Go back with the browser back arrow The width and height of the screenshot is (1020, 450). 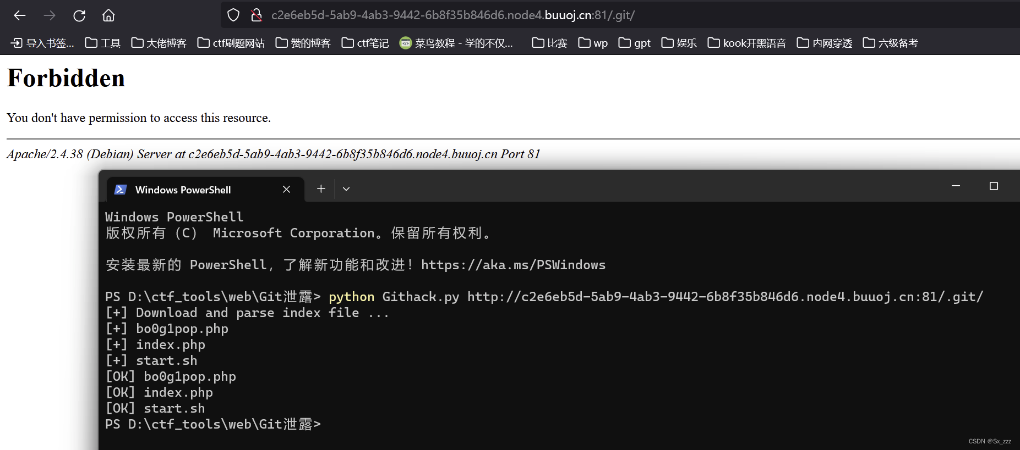point(20,15)
